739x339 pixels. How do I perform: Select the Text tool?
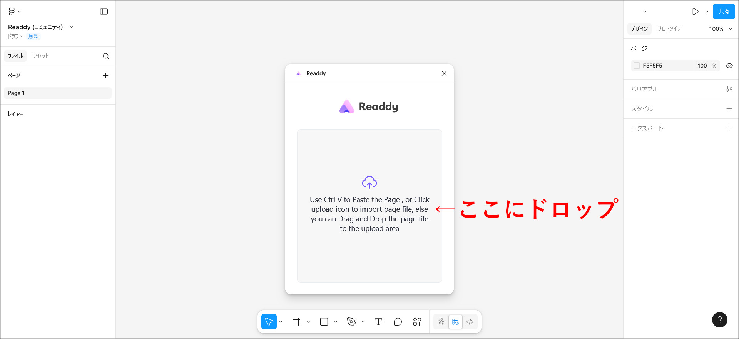point(378,322)
